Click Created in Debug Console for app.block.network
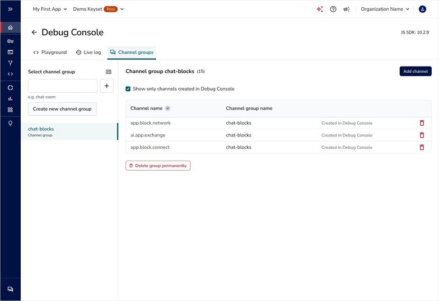This screenshot has height=301, width=439. pos(347,123)
